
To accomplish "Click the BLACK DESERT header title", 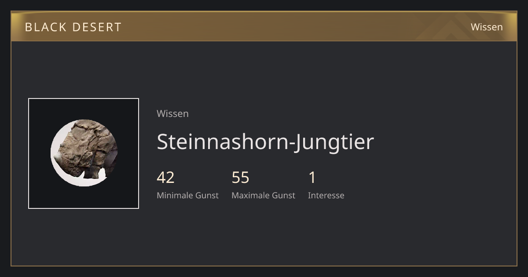I will (x=73, y=27).
